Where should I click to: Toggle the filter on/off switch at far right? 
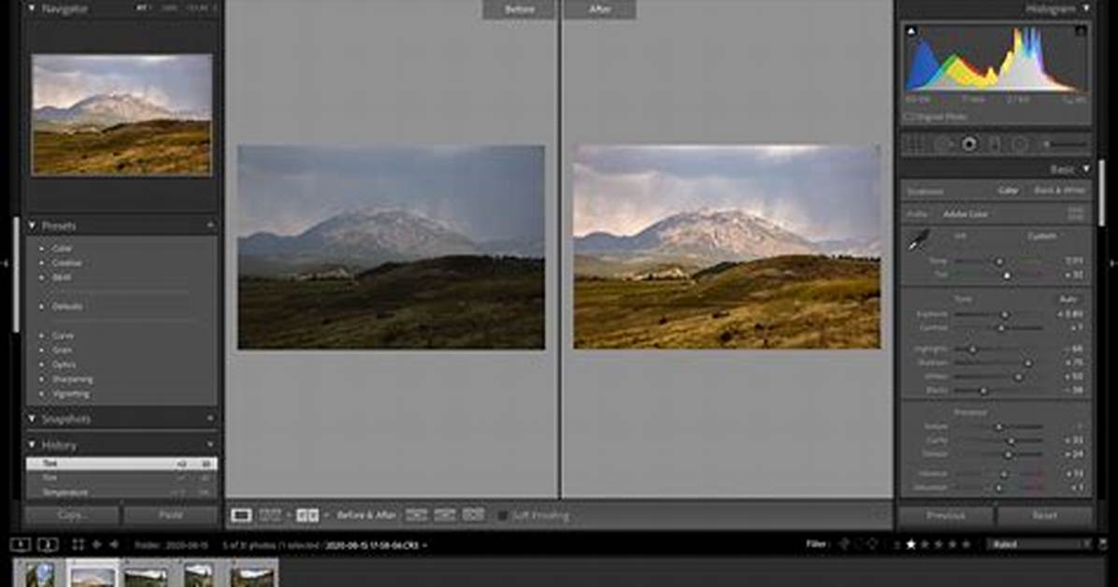tap(1103, 544)
